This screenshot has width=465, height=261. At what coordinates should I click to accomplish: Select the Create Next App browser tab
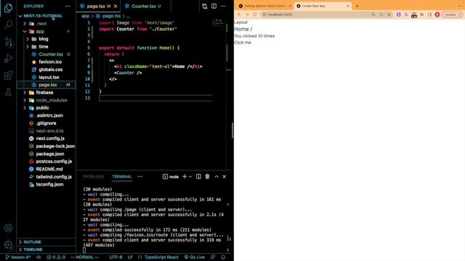coord(323,6)
